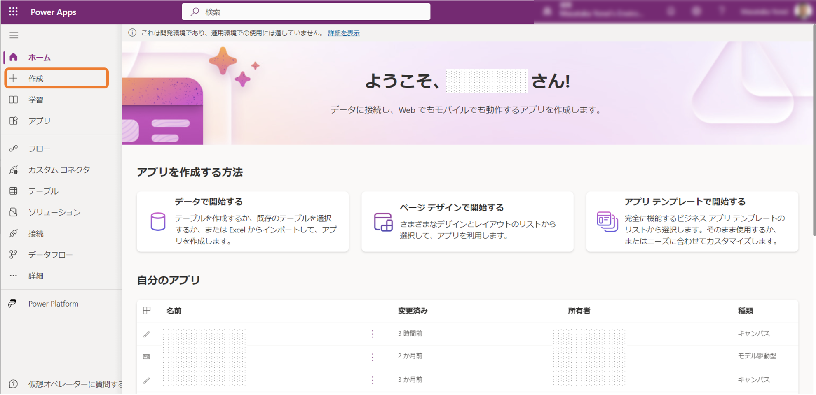
Task: Open more options for the 3 時間前 app
Action: tap(373, 334)
